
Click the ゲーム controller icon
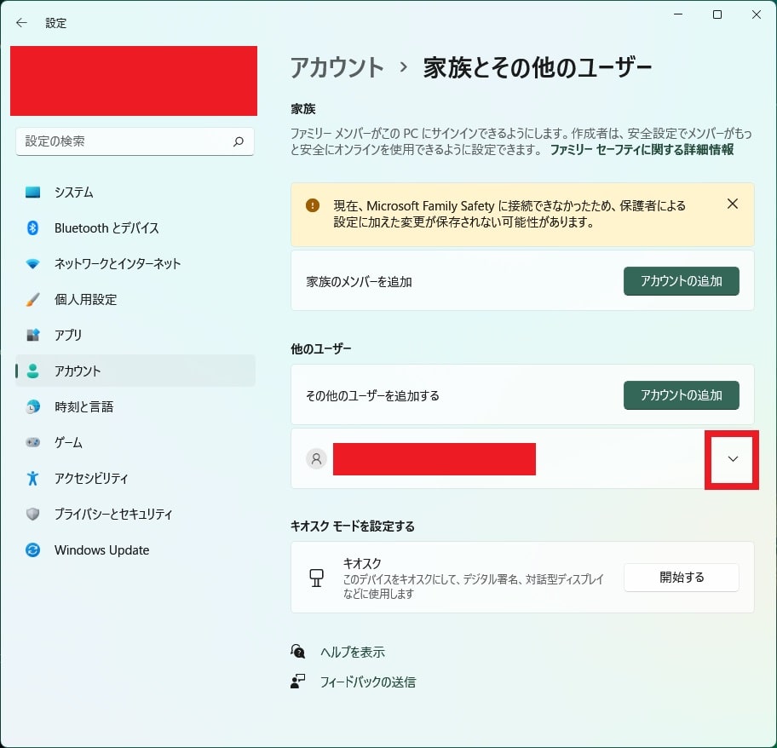pos(32,442)
